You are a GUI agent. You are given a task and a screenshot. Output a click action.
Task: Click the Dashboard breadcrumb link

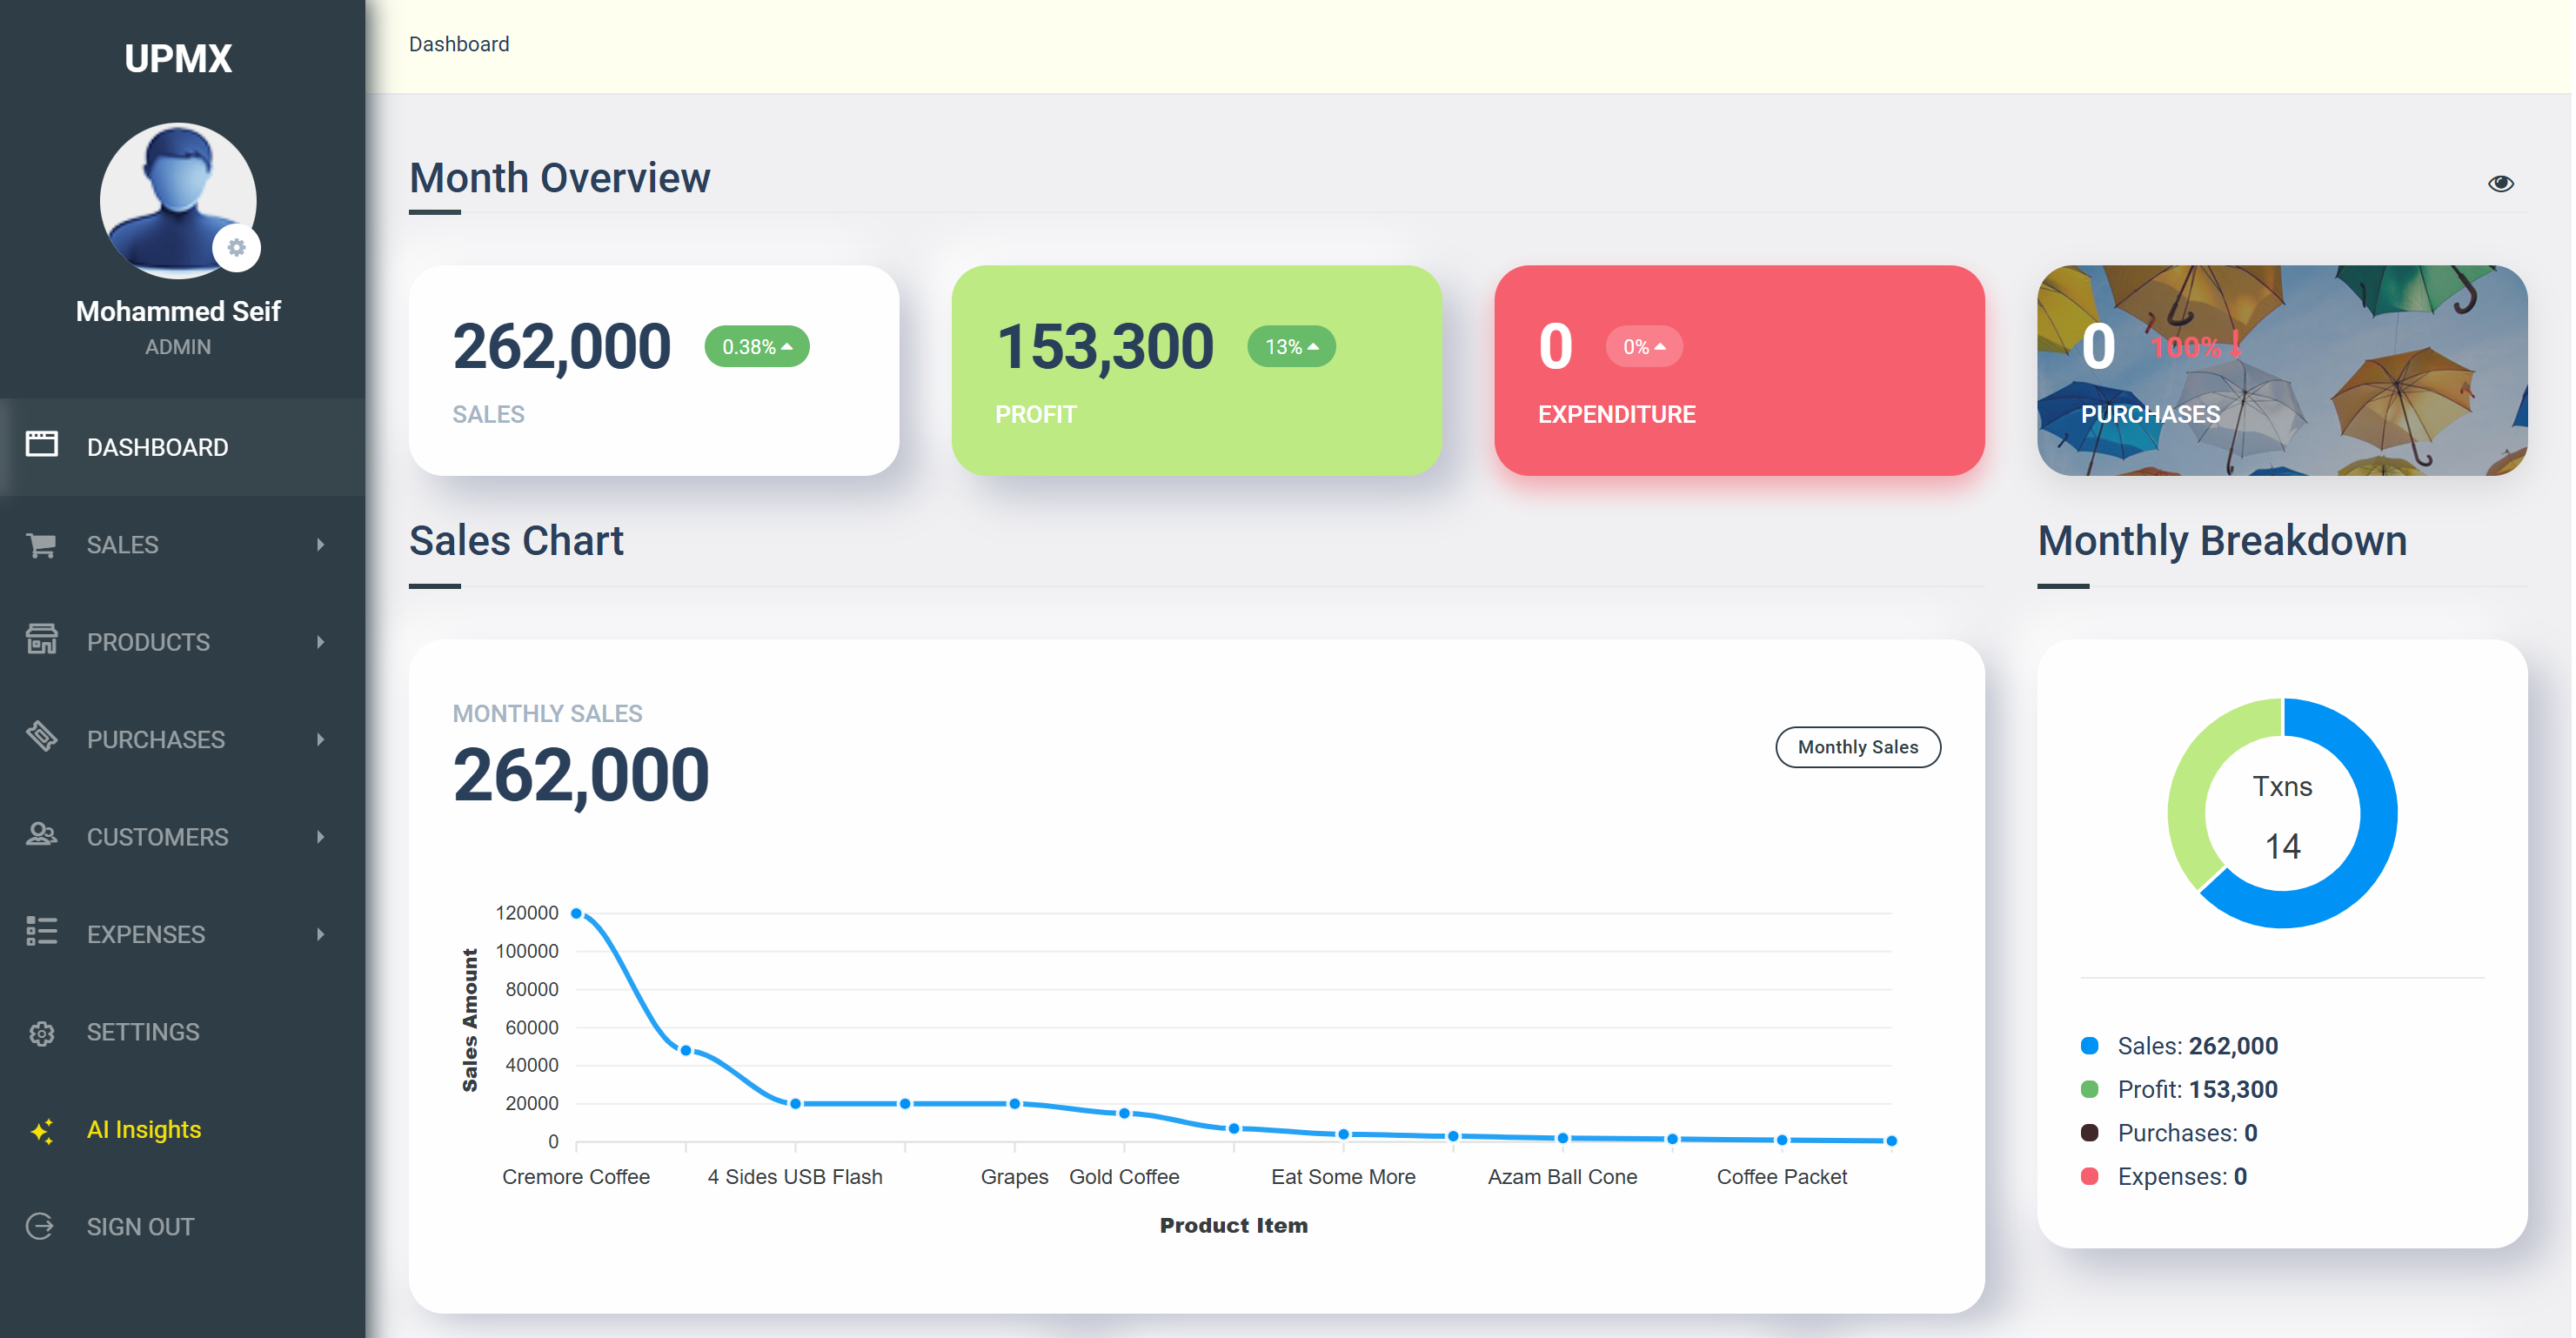459,44
